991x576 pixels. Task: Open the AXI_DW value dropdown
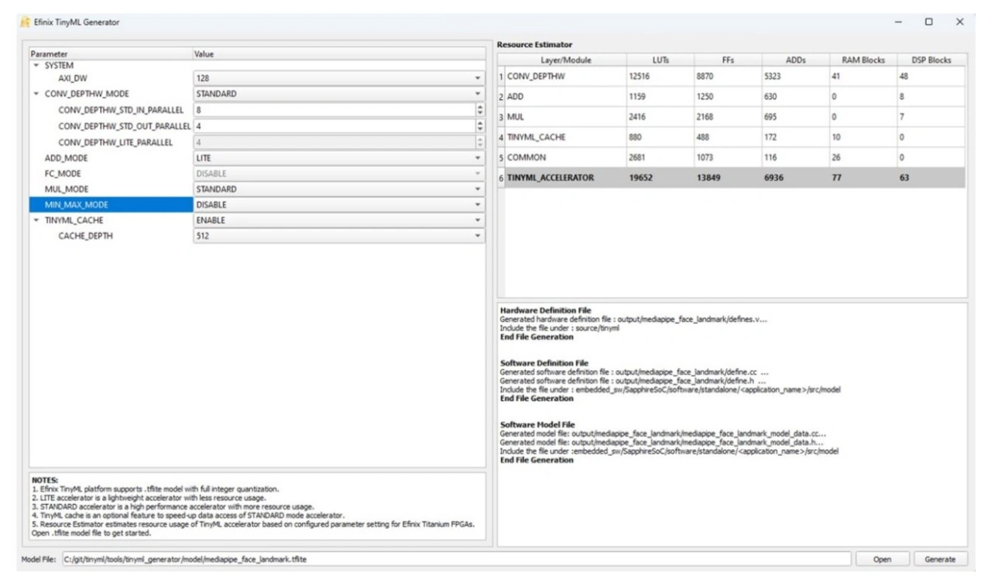[x=477, y=78]
